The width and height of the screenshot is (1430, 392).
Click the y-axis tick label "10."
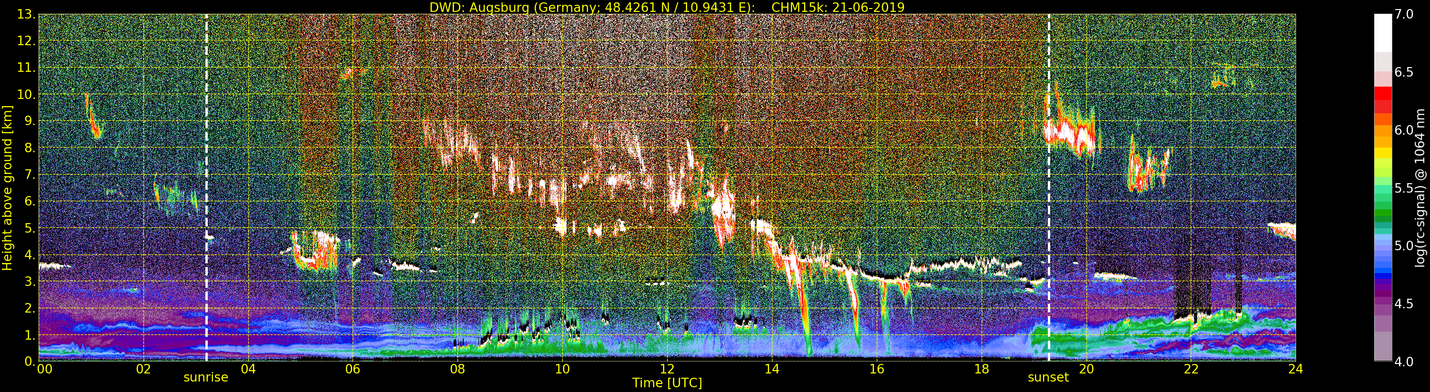point(26,95)
